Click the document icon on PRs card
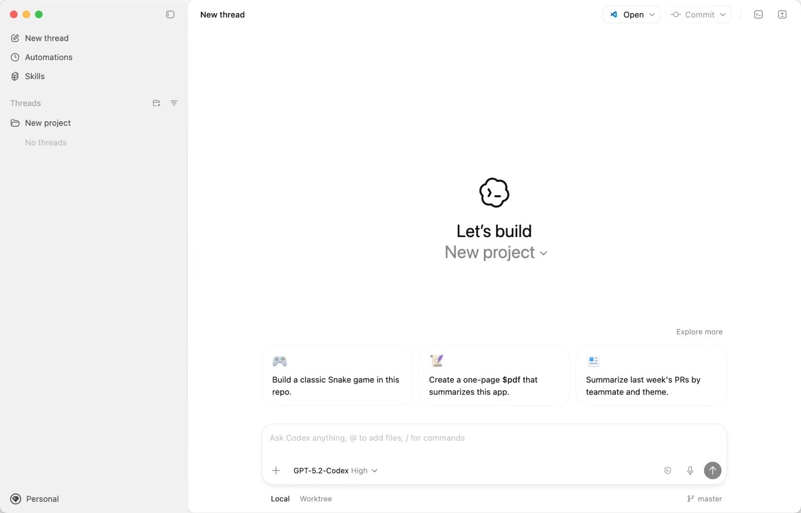The height and width of the screenshot is (513, 801). [x=594, y=361]
